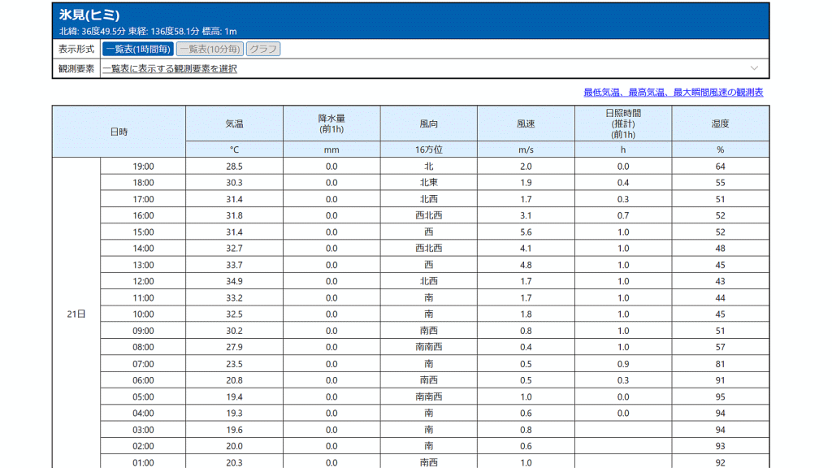Select the 19:00 time cell

143,167
